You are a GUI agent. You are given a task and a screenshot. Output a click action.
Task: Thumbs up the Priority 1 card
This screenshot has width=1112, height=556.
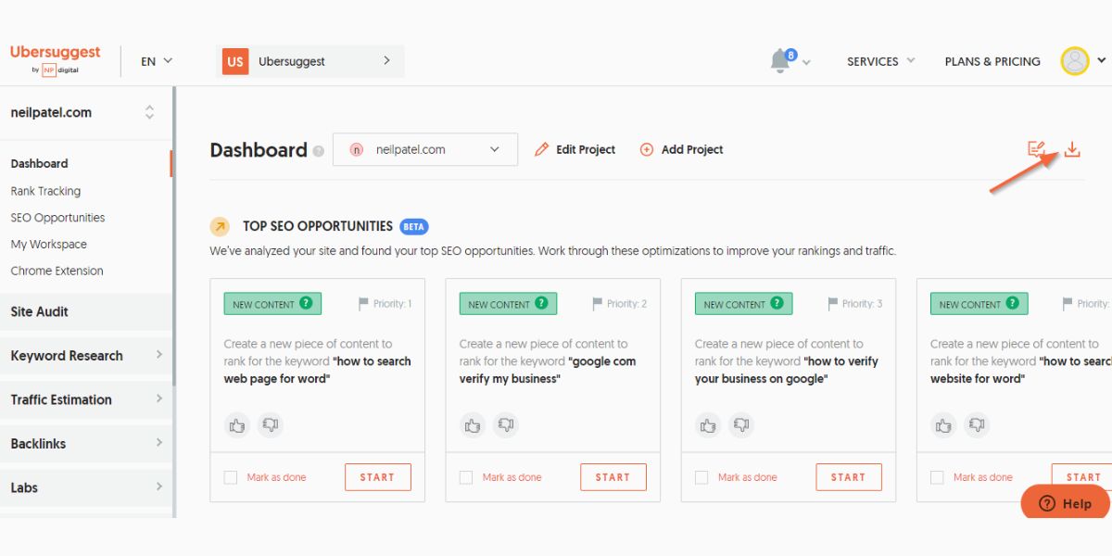(x=237, y=425)
